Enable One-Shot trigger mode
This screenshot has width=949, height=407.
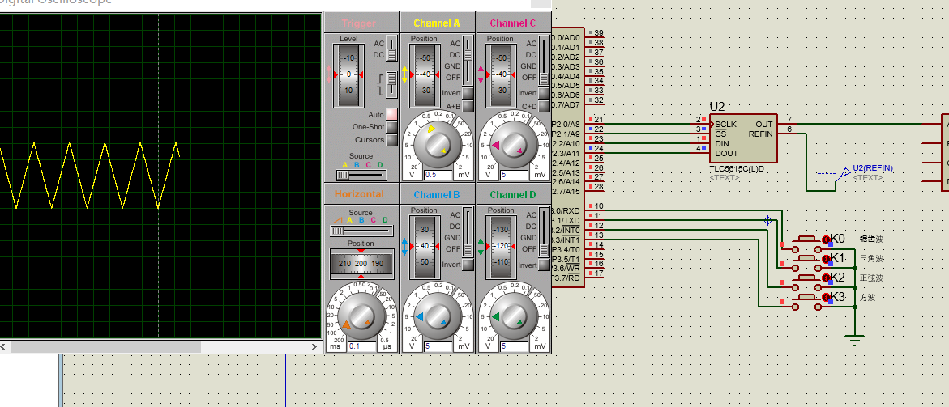(391, 127)
